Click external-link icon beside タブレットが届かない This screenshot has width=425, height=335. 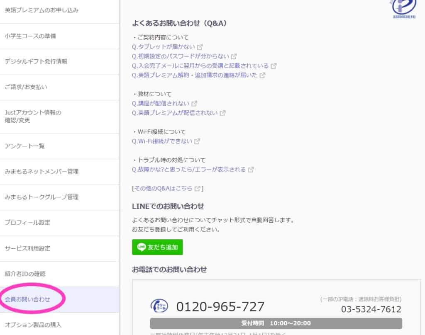[200, 47]
